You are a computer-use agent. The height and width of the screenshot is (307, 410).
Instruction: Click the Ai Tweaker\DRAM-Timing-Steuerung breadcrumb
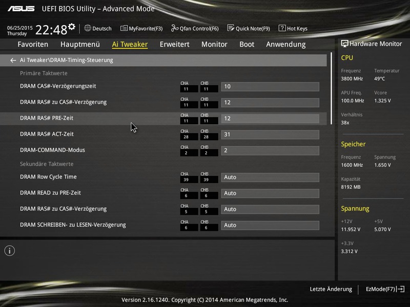click(x=67, y=60)
